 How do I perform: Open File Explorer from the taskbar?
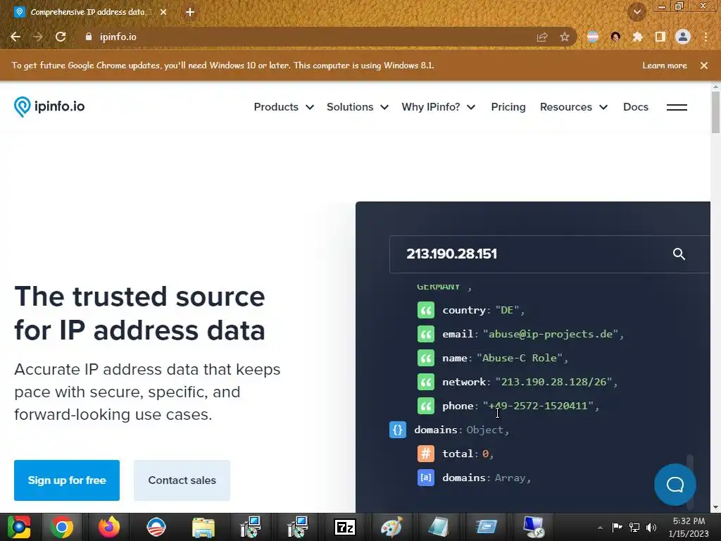tap(203, 527)
